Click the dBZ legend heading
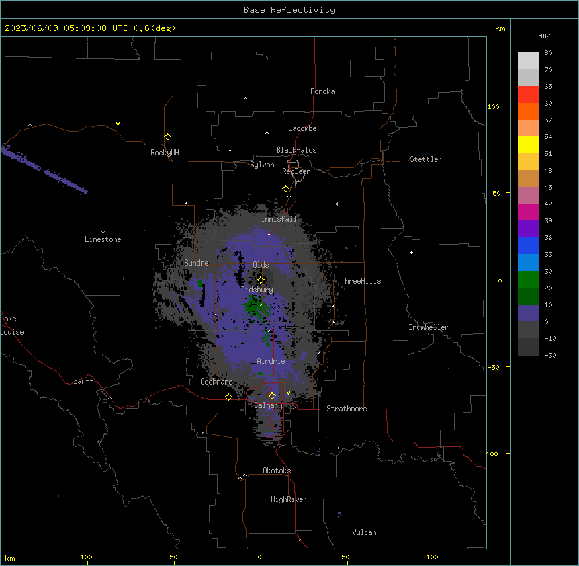579x566 pixels. [x=544, y=36]
